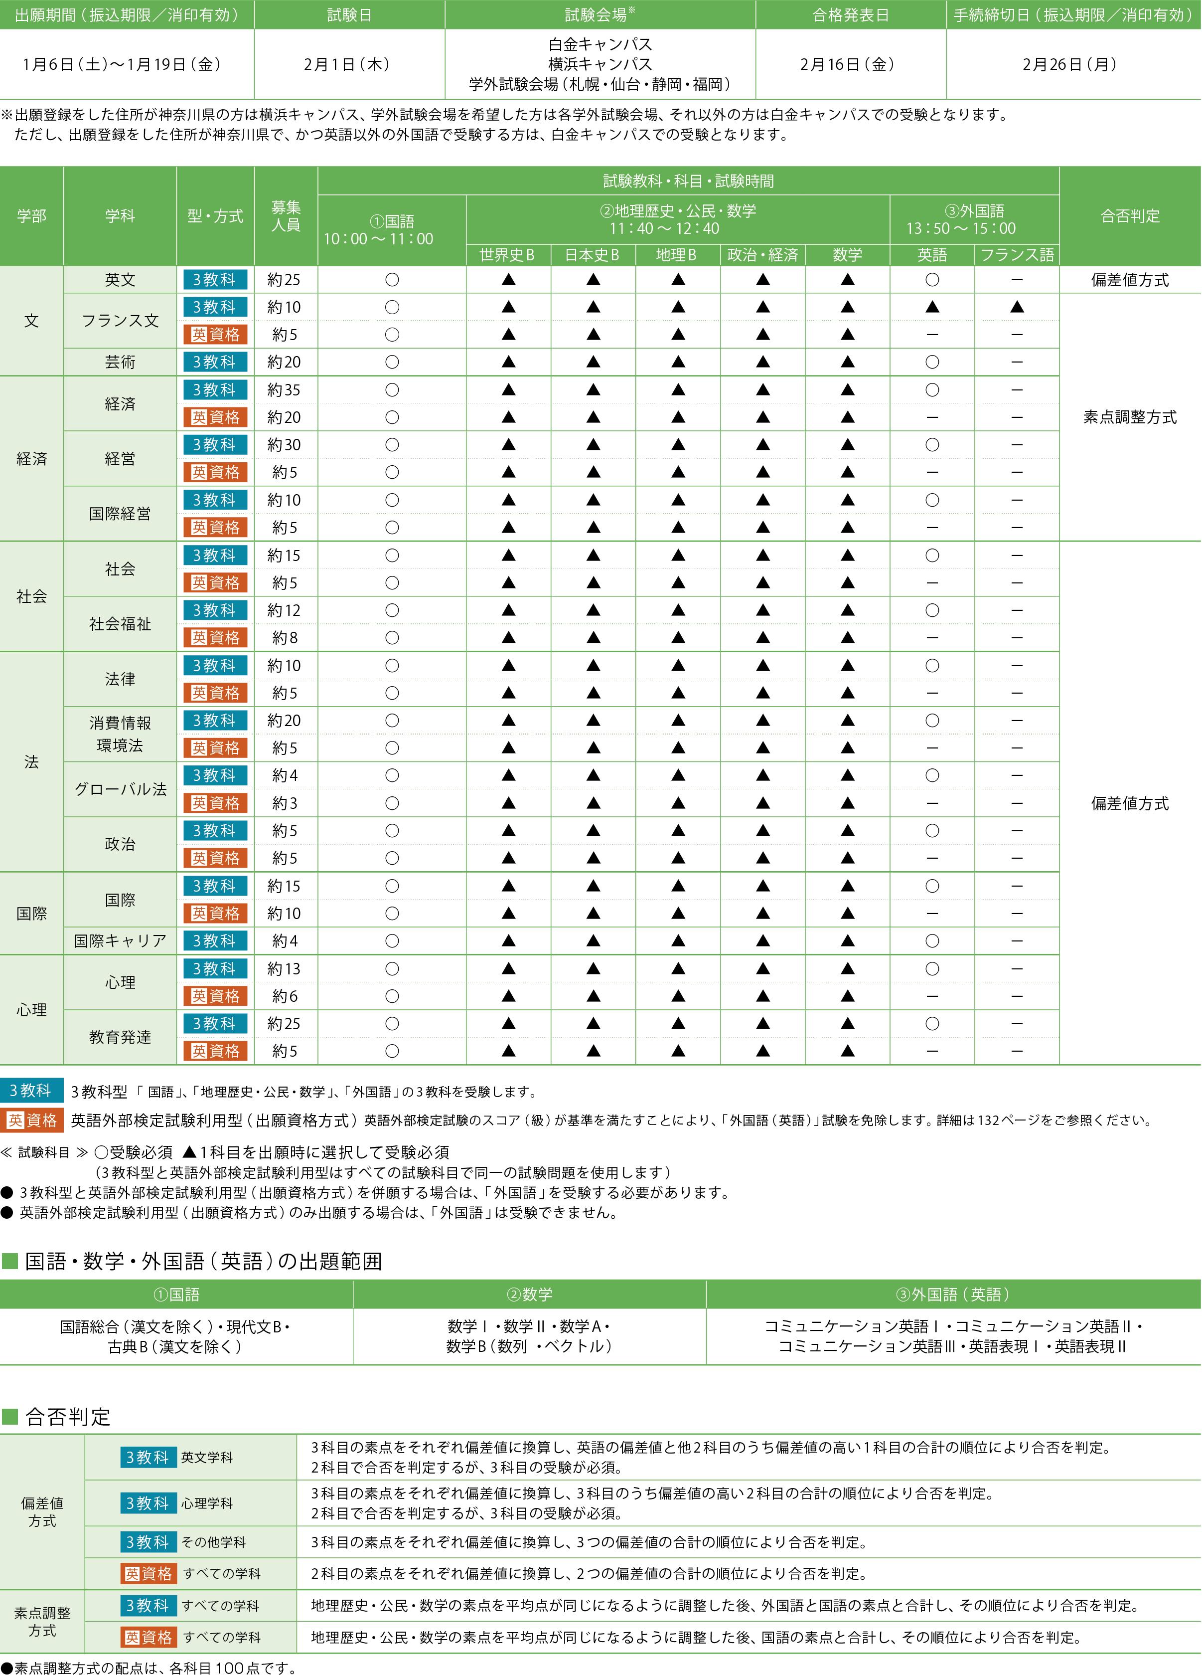
Task: Select the ②地理歴史・公民・数学 header
Action: click(x=677, y=219)
